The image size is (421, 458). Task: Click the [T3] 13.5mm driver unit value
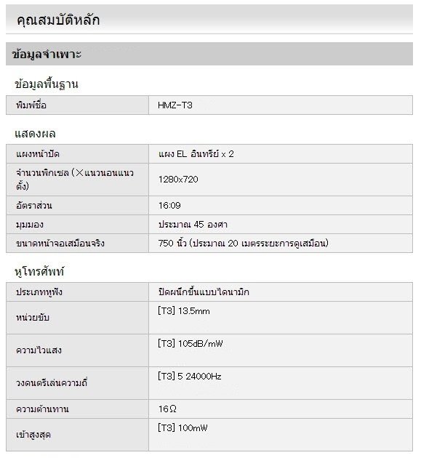click(184, 311)
